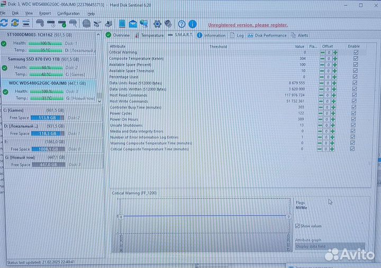The height and width of the screenshot is (268, 381).
Task: Click the F: free space bar 1008,1 GB
Action: tap(48, 149)
